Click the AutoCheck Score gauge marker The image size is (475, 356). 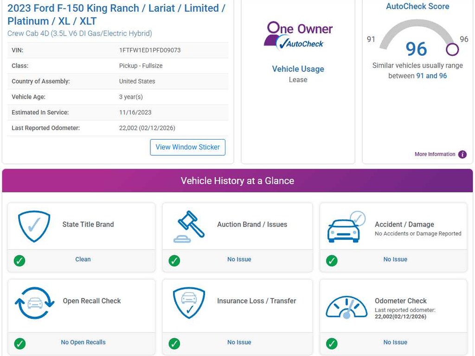coord(452,49)
